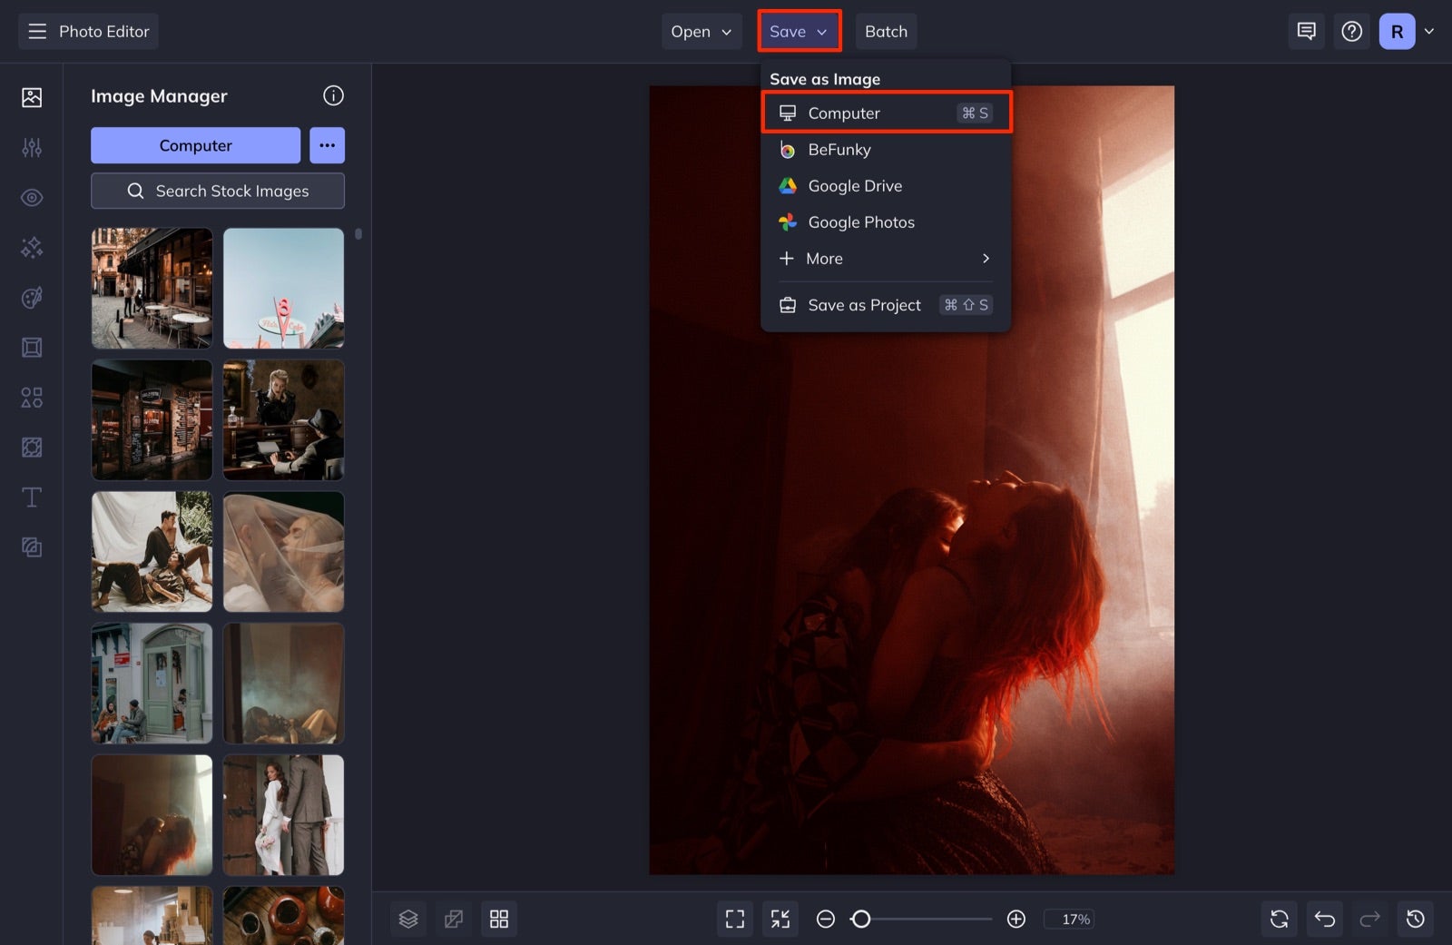Open the Effects panel via eye icon
The image size is (1452, 945).
coord(32,197)
